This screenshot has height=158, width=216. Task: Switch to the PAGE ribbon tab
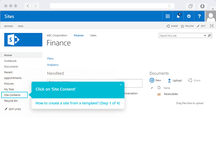[21, 26]
